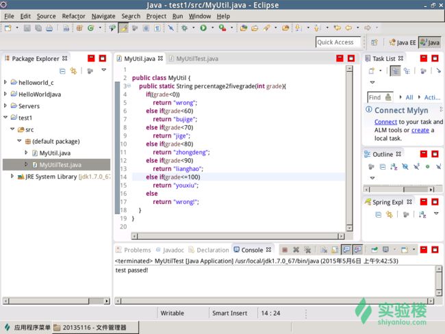Click Clear Console icon
The width and height of the screenshot is (445, 334).
tap(324, 250)
